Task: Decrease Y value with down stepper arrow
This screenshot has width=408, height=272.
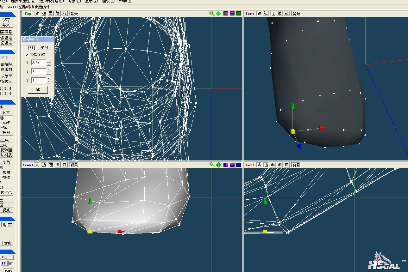Action: point(48,73)
